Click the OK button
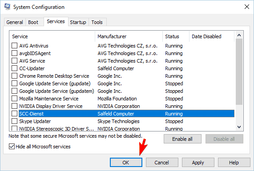254x171 pixels. [x=126, y=163]
